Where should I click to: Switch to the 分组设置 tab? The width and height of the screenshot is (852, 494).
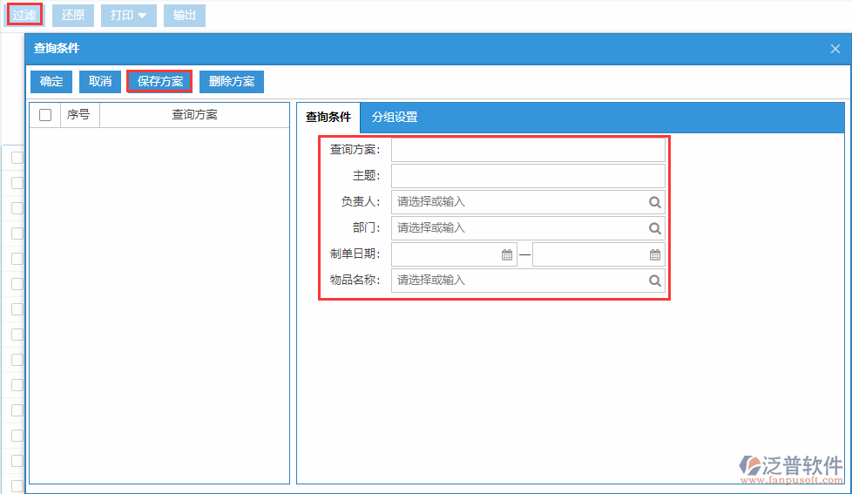(x=395, y=117)
